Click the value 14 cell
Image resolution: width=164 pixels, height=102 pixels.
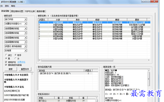coord(83,101)
